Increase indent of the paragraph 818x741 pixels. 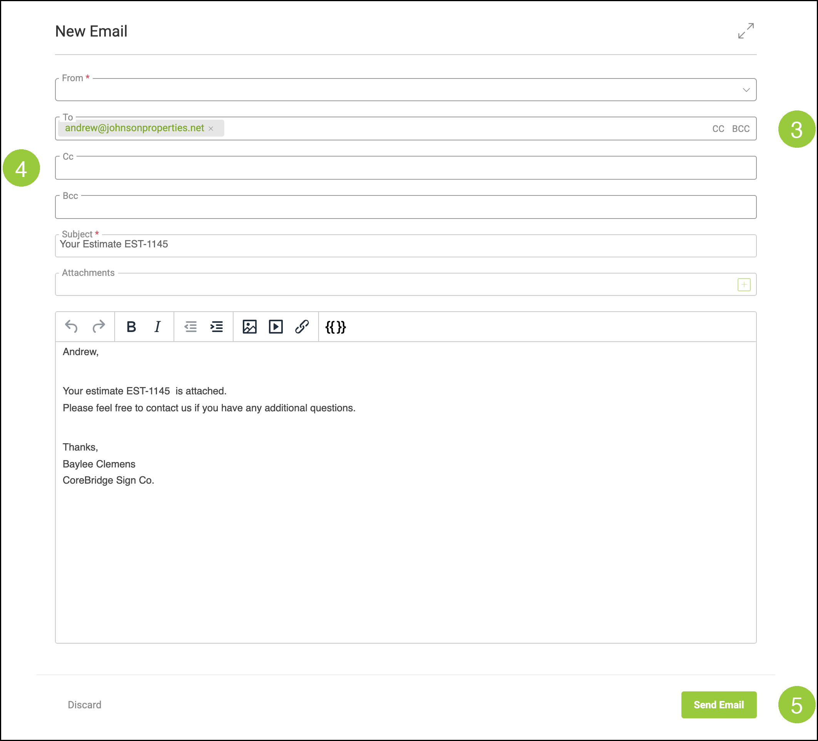(217, 327)
